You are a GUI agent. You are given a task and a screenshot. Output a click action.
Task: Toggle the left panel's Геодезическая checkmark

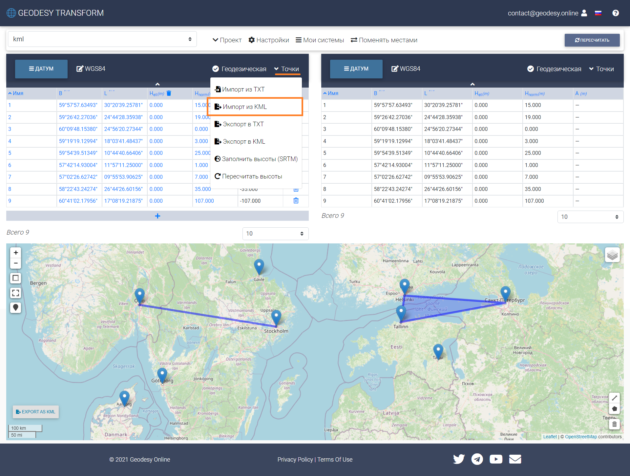click(216, 69)
